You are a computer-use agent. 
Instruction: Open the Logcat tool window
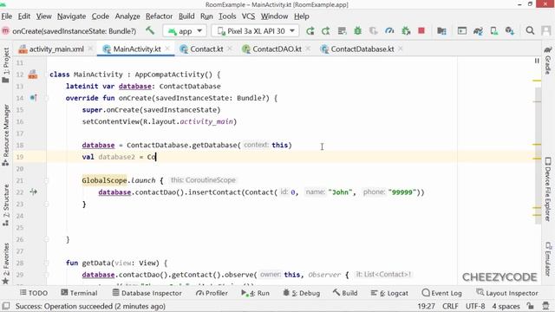click(389, 293)
